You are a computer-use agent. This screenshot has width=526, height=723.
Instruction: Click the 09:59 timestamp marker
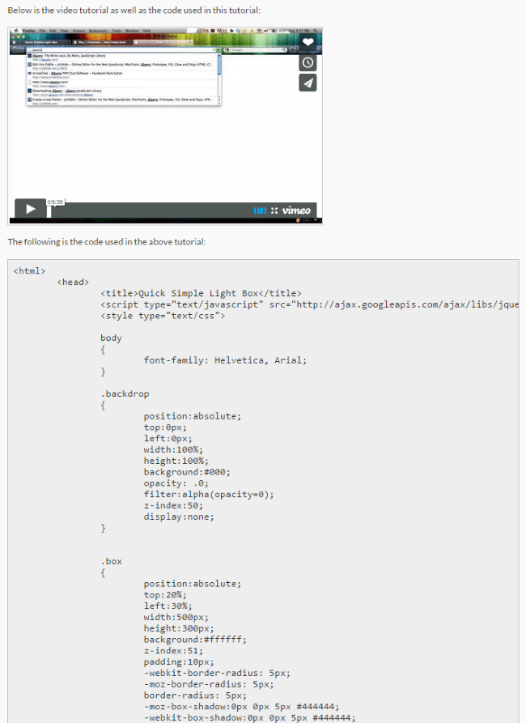(x=55, y=202)
